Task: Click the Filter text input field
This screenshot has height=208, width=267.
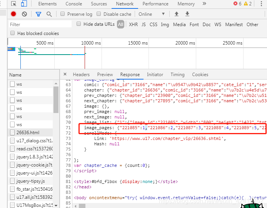Action: click(40, 24)
